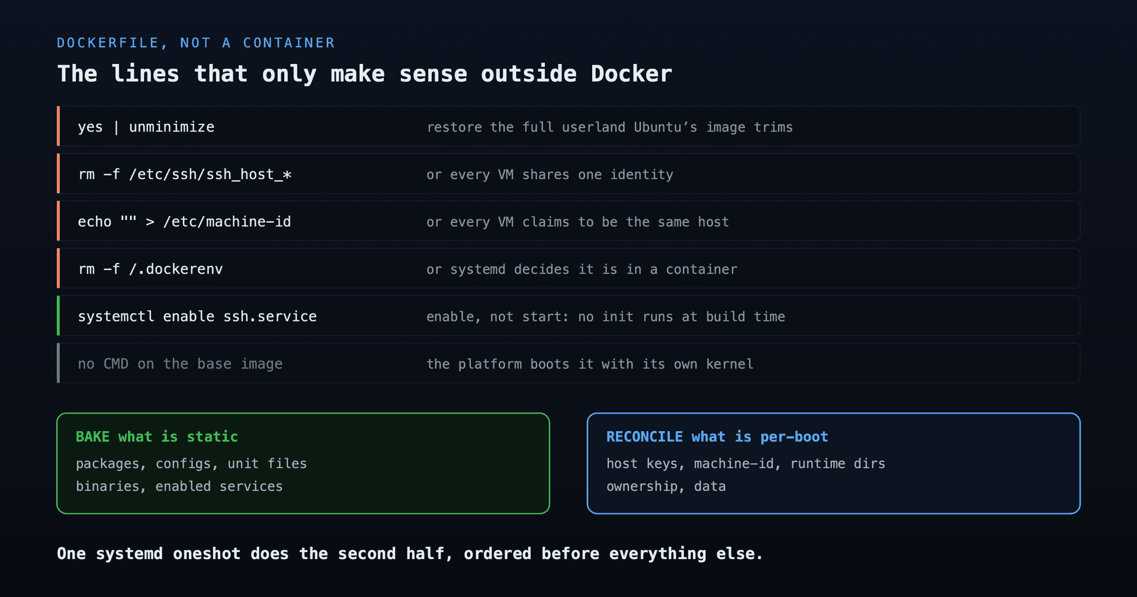Click the closing sentence about systemd oneshot
The width and height of the screenshot is (1137, 597).
click(410, 554)
